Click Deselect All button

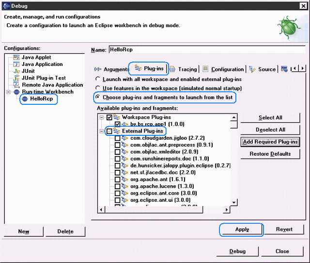click(x=270, y=130)
